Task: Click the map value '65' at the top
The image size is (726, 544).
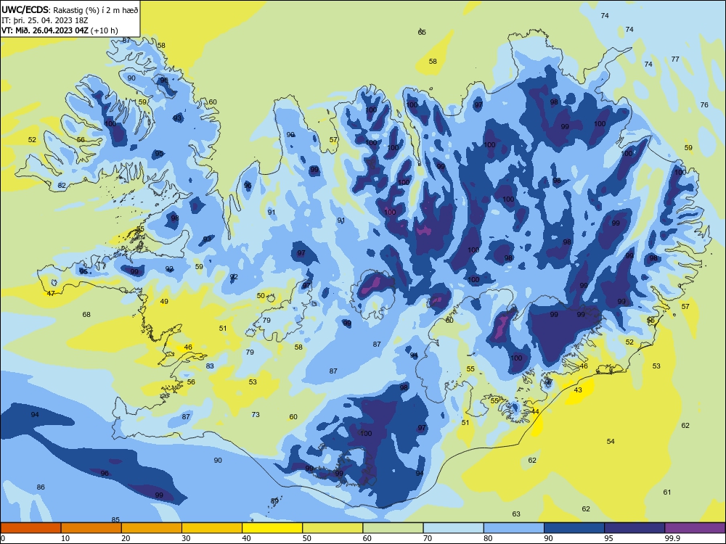Action: 422,33
